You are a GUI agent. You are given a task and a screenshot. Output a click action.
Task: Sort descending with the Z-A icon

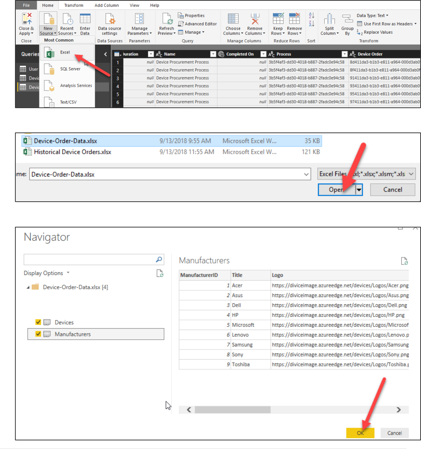point(311,24)
